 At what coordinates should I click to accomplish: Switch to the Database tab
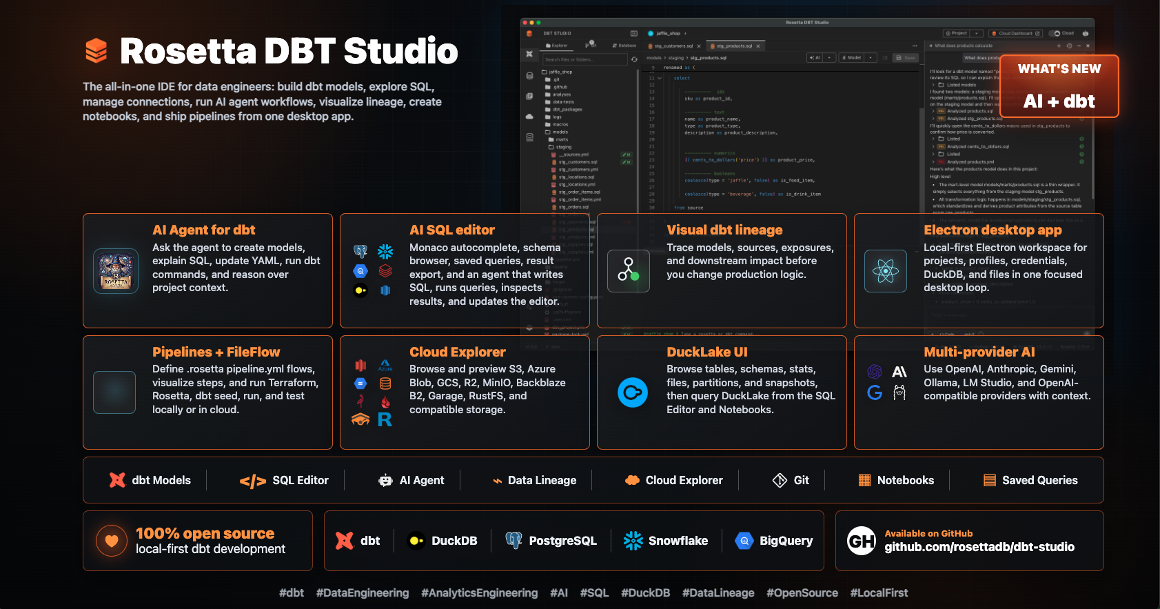click(x=624, y=46)
